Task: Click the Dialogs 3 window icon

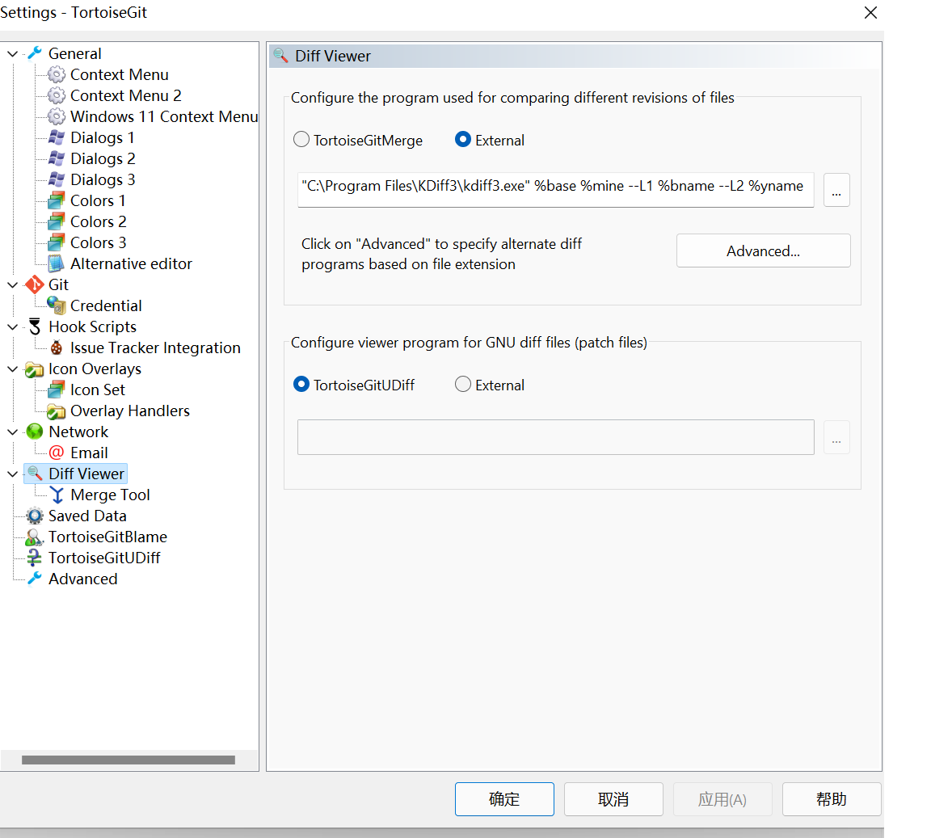Action: pyautogui.click(x=57, y=179)
